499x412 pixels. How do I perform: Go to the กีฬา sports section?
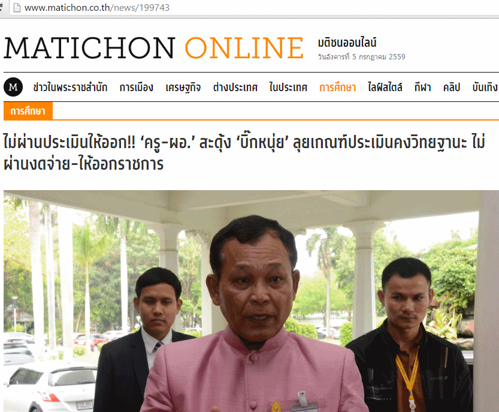tap(423, 87)
